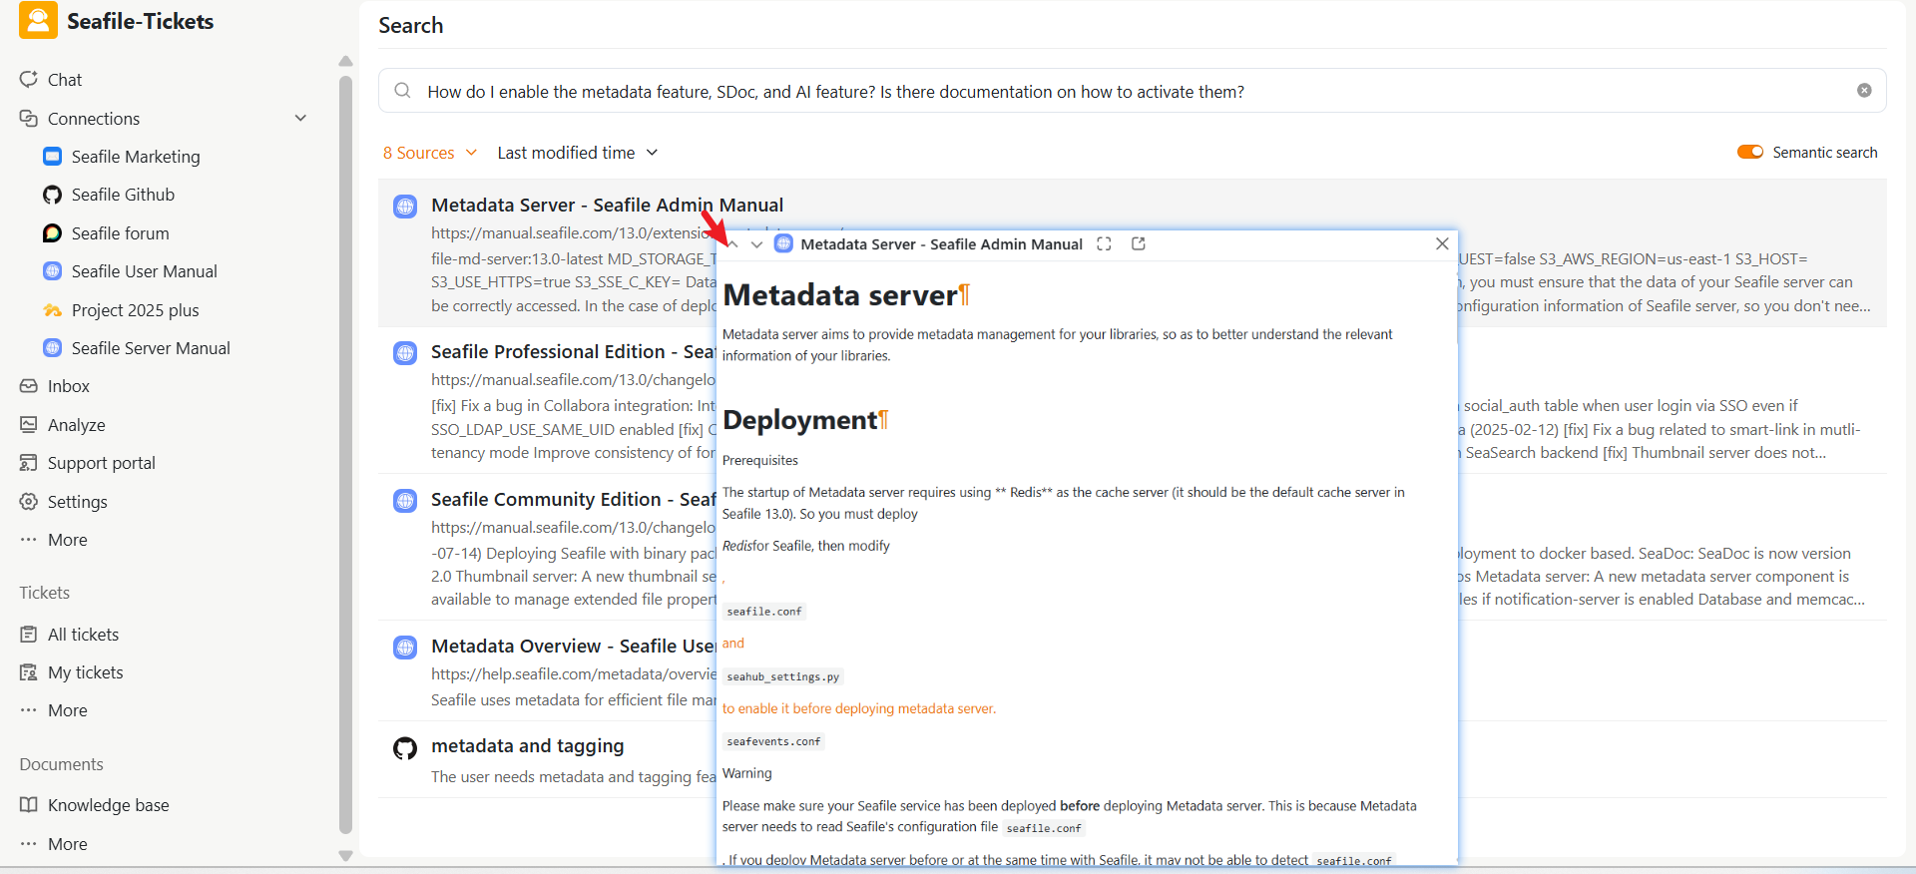Click the seafevents.conf code label
Screen dimensions: 1916x874
click(773, 741)
